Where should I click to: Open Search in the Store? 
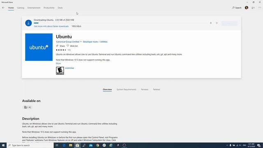(237, 8)
